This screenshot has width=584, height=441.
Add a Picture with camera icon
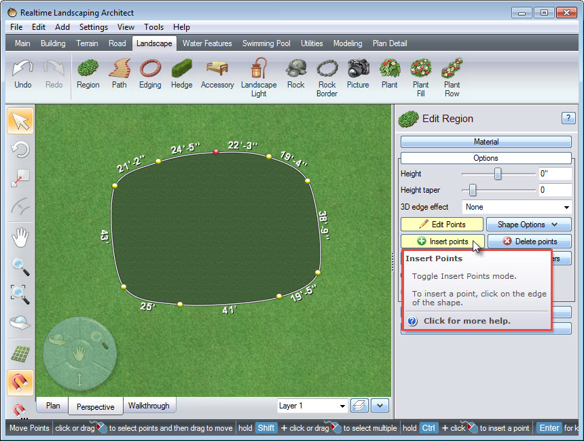[358, 74]
